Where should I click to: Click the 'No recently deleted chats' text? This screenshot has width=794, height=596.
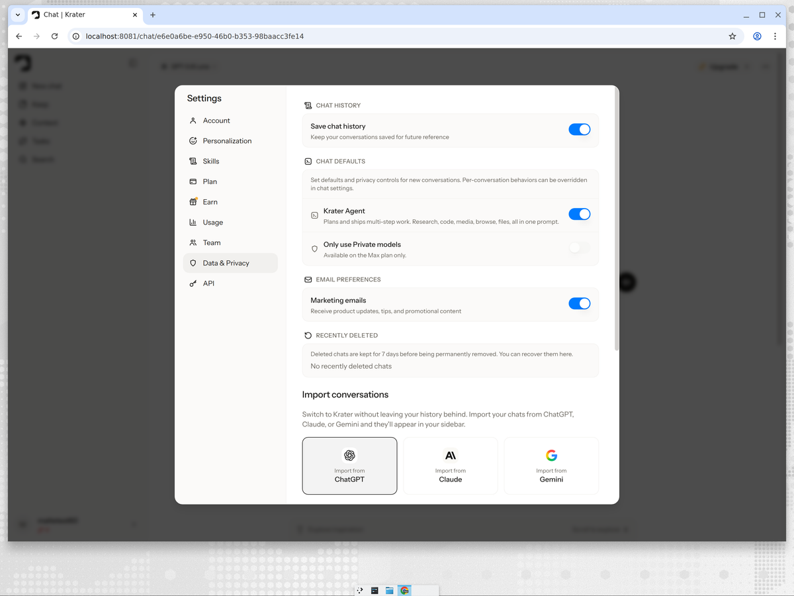click(x=351, y=366)
